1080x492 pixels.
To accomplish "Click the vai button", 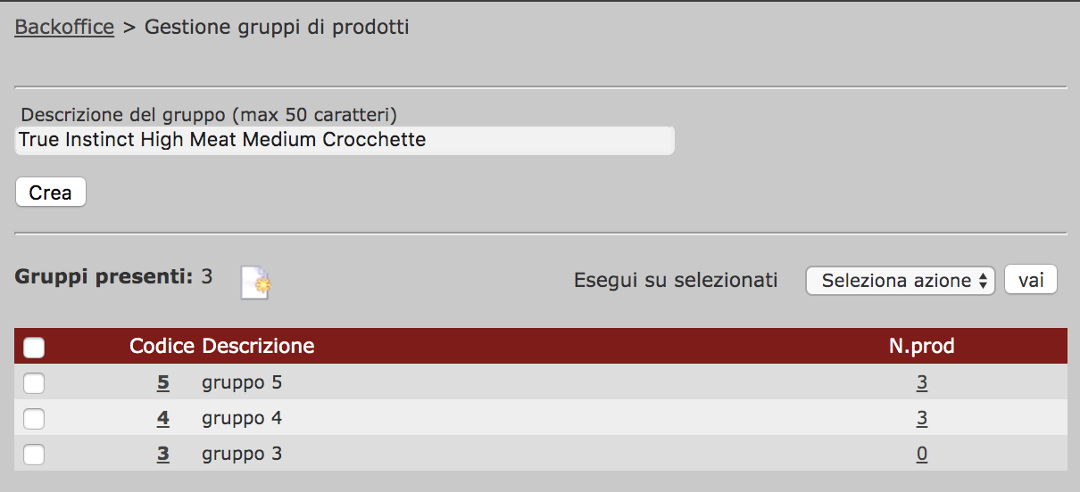I will point(1031,280).
